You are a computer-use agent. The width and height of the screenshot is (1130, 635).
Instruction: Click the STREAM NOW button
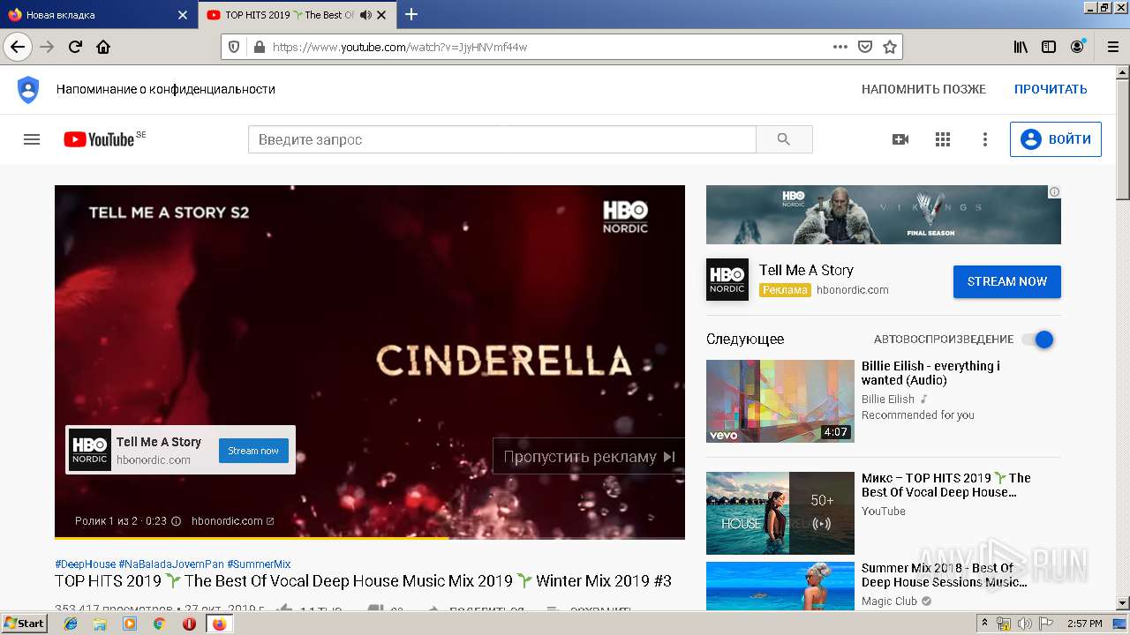pos(1007,281)
